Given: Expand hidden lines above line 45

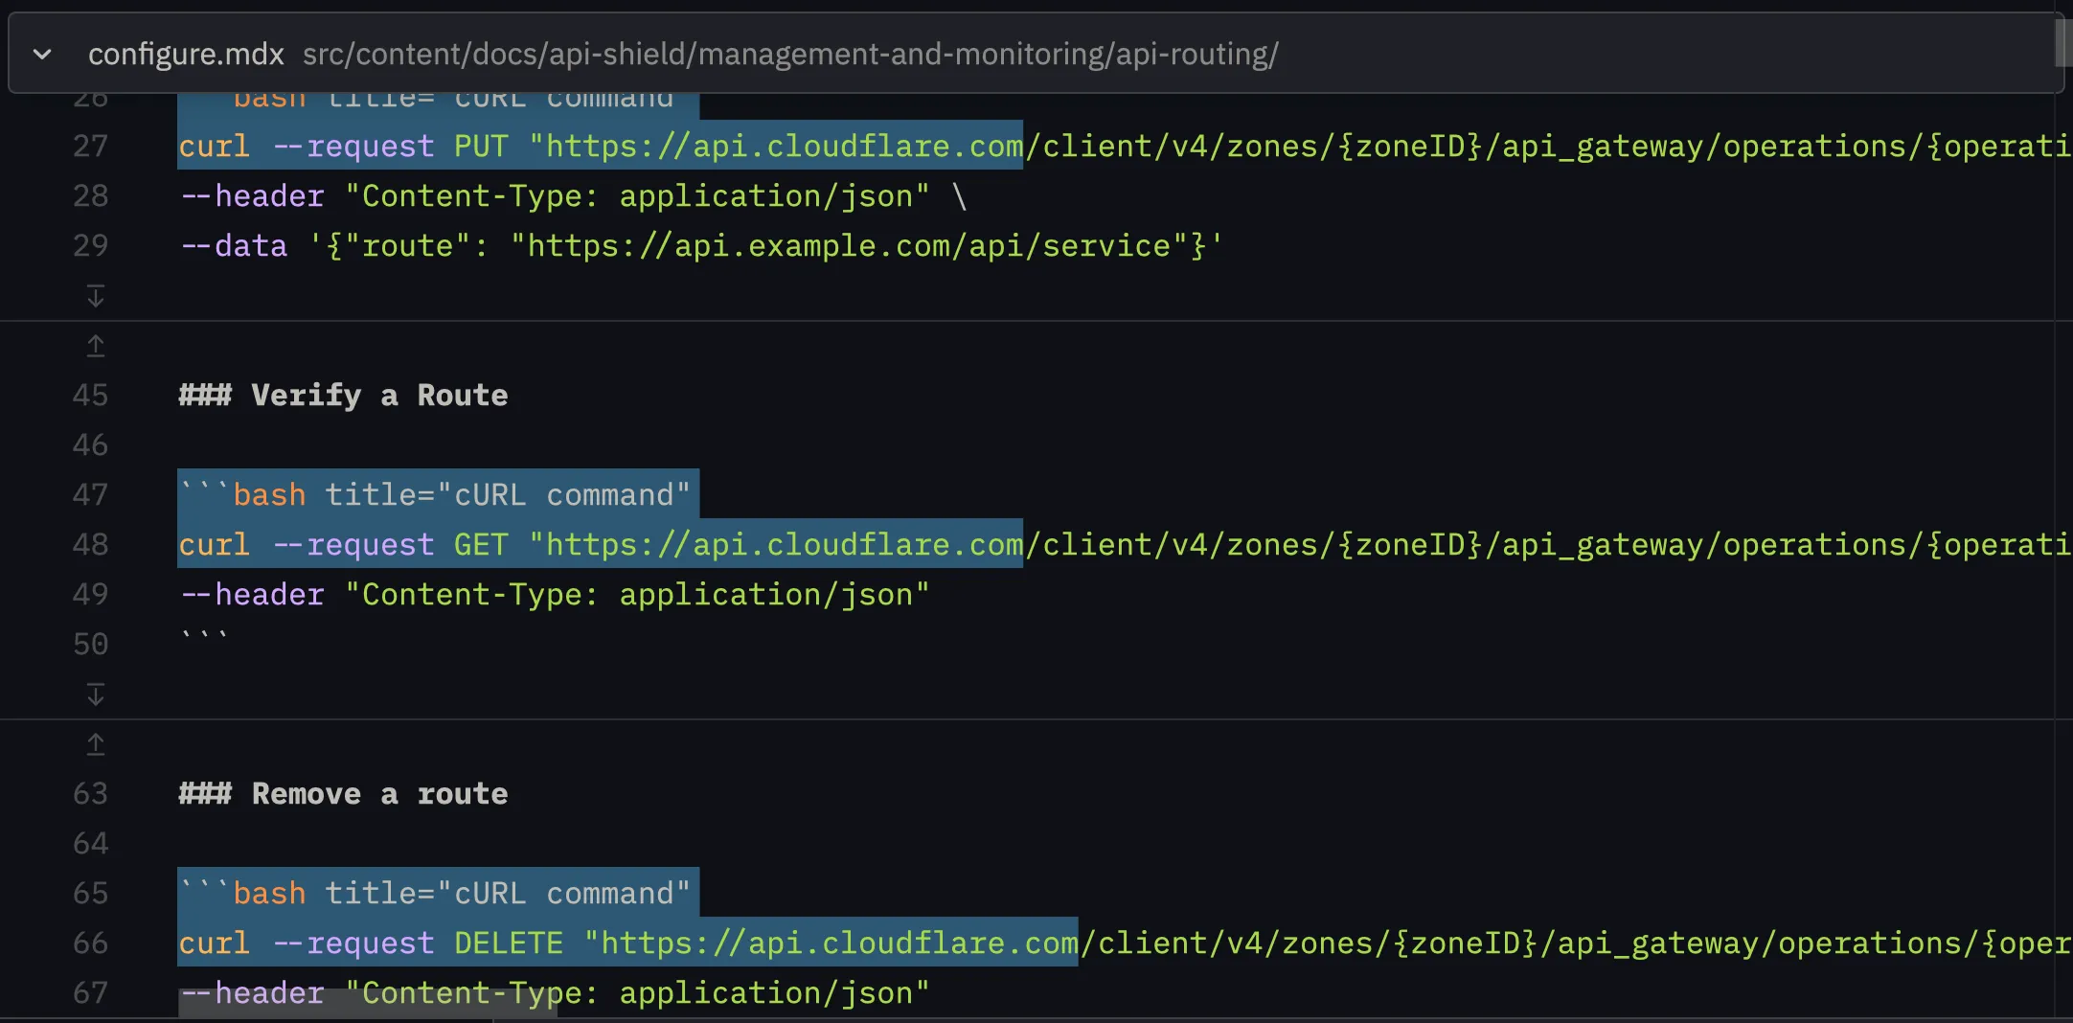Looking at the screenshot, I should (95, 346).
